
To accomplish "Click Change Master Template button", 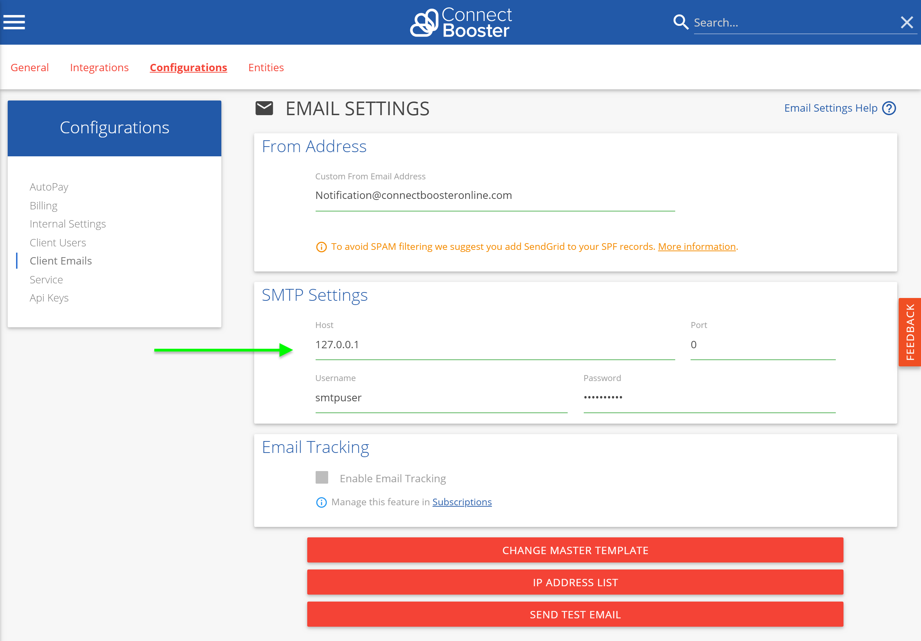I will pyautogui.click(x=575, y=550).
